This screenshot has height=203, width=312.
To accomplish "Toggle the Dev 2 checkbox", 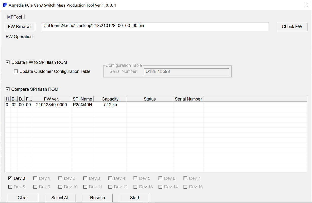I will tap(60, 178).
